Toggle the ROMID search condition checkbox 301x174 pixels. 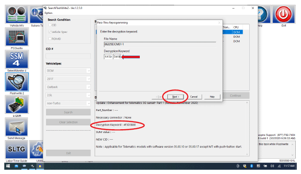pyautogui.click(x=50, y=39)
